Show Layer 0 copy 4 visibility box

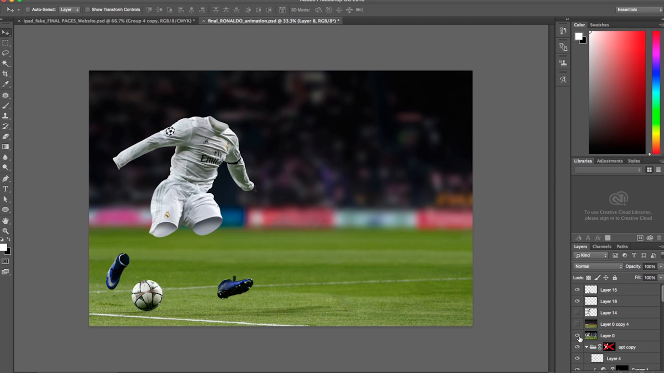(x=577, y=324)
